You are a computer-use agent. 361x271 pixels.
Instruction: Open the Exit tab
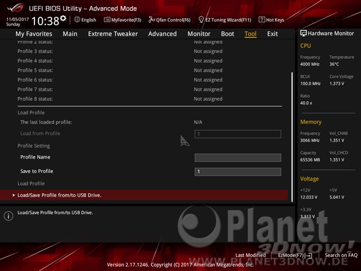pyautogui.click(x=272, y=34)
